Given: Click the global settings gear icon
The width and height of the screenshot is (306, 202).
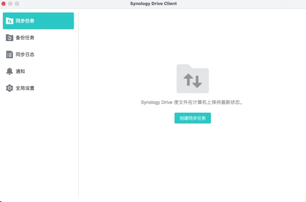Looking at the screenshot, I should 9,88.
